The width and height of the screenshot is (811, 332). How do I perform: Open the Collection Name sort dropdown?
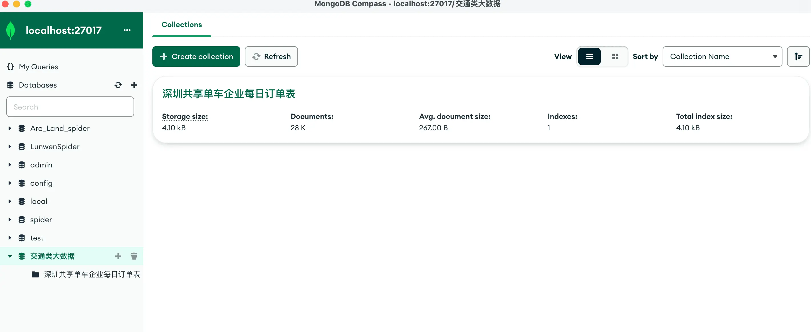tap(721, 56)
